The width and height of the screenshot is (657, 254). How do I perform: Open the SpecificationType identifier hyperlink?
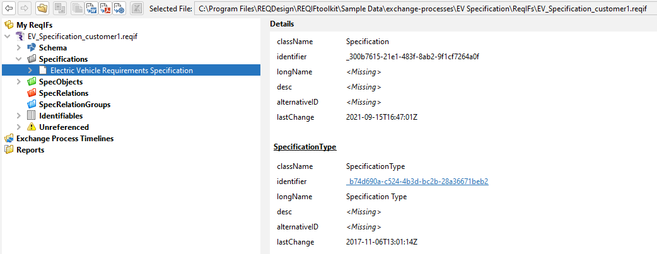click(417, 182)
